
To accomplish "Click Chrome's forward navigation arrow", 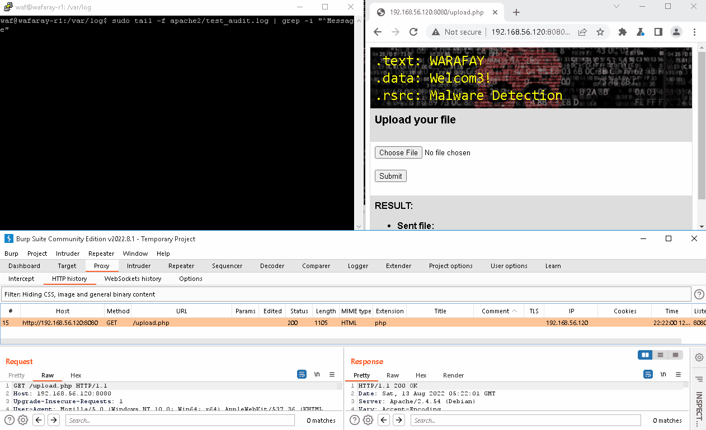I will (396, 32).
